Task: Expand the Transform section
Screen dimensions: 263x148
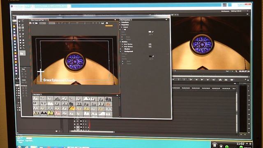Action: 120,22
